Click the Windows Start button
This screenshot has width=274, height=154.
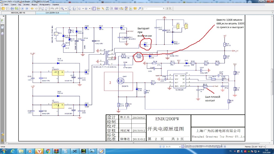[x=4, y=151]
